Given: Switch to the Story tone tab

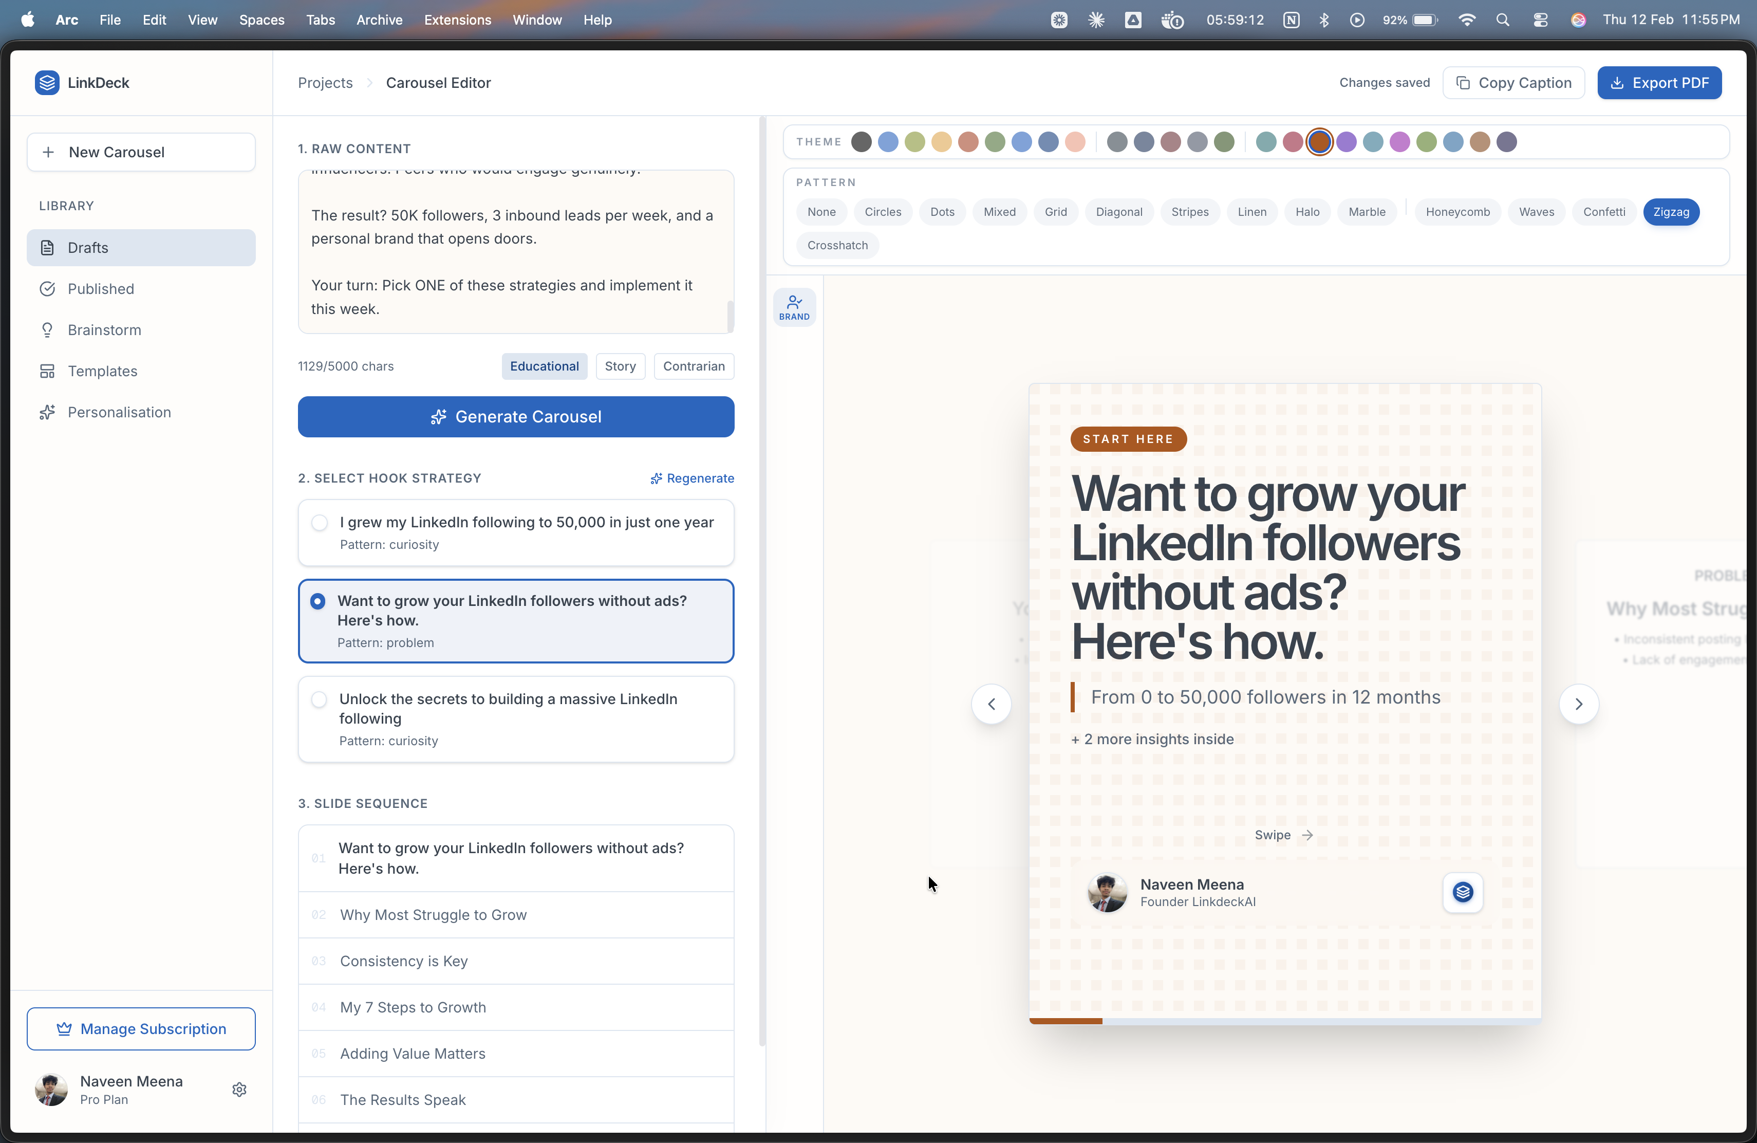Looking at the screenshot, I should [620, 365].
